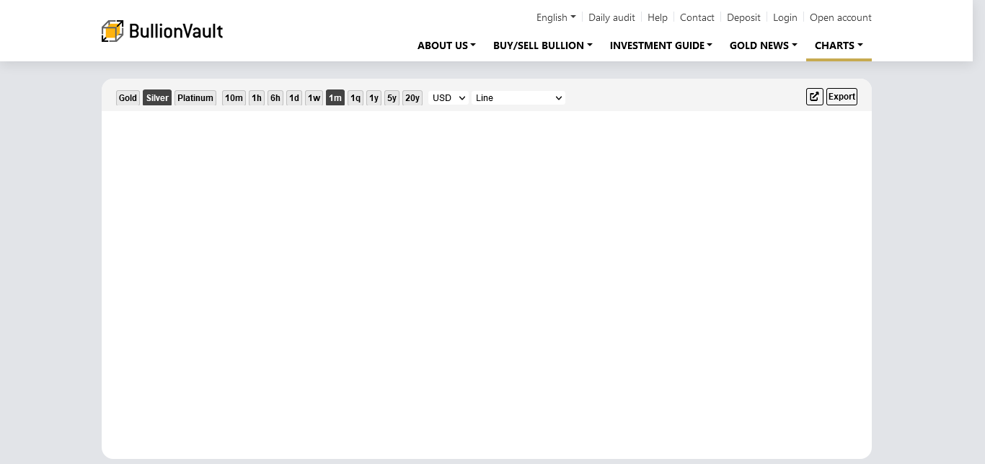Open the USD currency dropdown
Viewport: 985px width, 464px height.
[449, 98]
